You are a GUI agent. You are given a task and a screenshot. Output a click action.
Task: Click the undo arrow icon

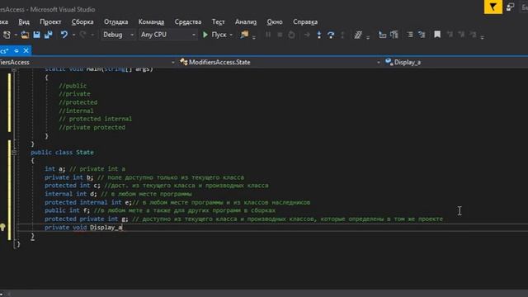pyautogui.click(x=64, y=35)
